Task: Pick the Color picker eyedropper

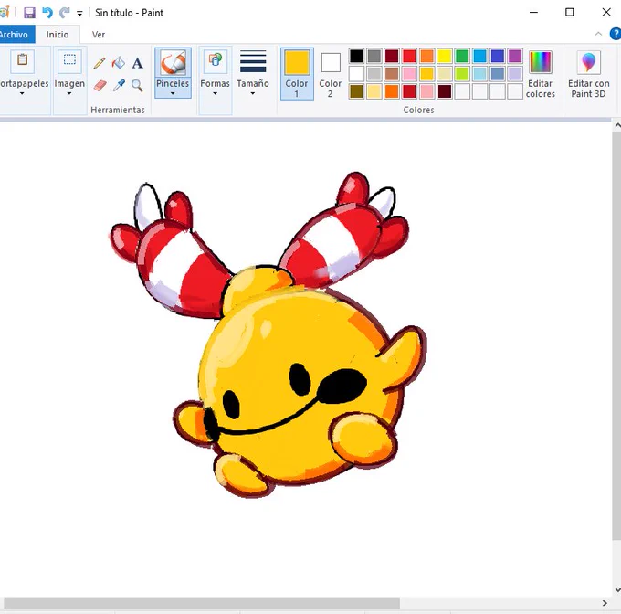Action: pyautogui.click(x=119, y=85)
